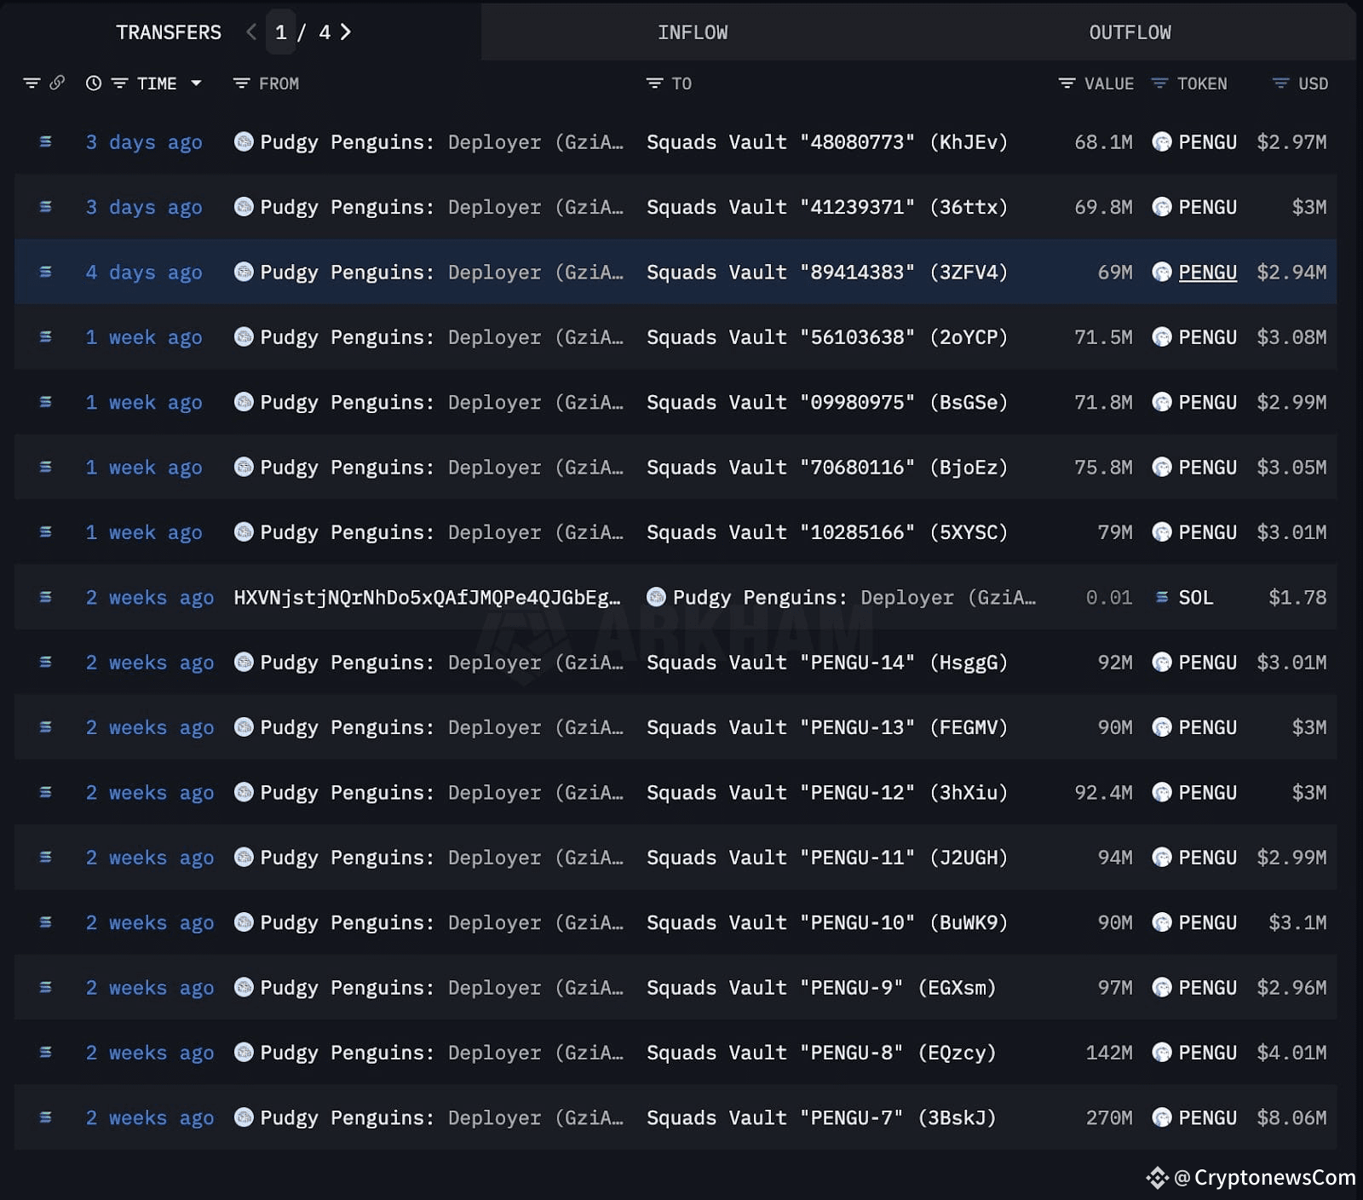Screen dimensions: 1363x1200
Task: Open HXVNjstjNQrNhDo5x sender address
Action: point(428,598)
